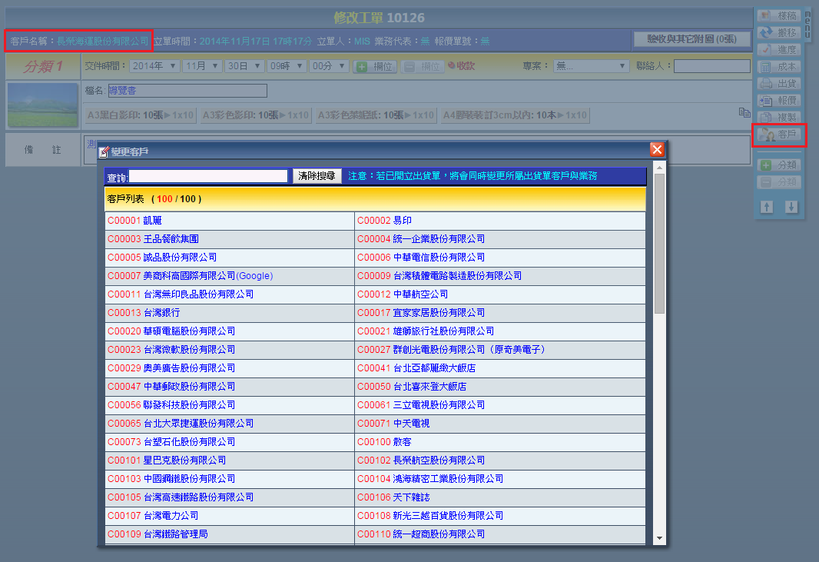The height and width of the screenshot is (562, 819).
Task: Expand the 專案 project dropdown
Action: click(591, 66)
